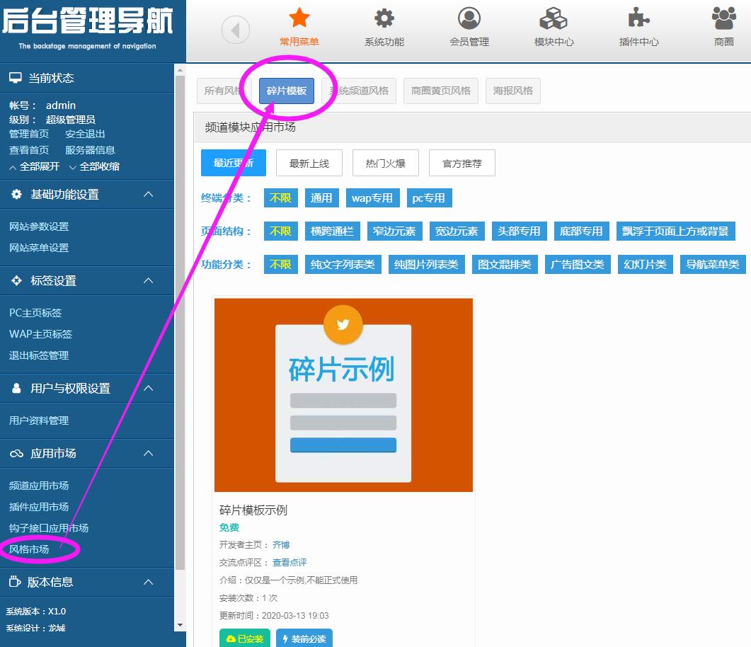Open the 碎片示例 template thumbnail
The width and height of the screenshot is (751, 647).
(x=343, y=394)
